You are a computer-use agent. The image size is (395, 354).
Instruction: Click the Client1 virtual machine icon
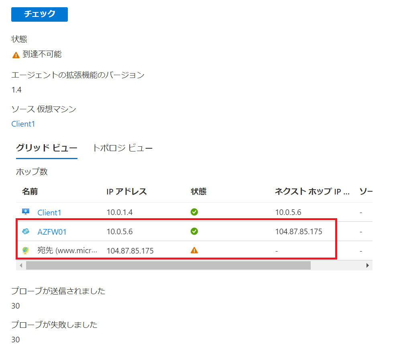pyautogui.click(x=26, y=212)
